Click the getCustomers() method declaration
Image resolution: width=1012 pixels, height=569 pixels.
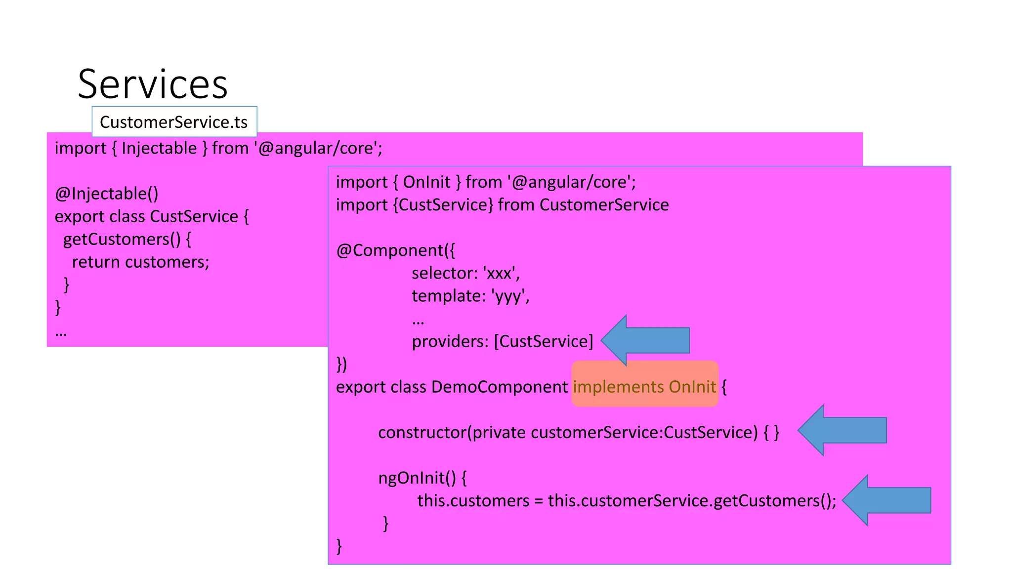point(127,239)
